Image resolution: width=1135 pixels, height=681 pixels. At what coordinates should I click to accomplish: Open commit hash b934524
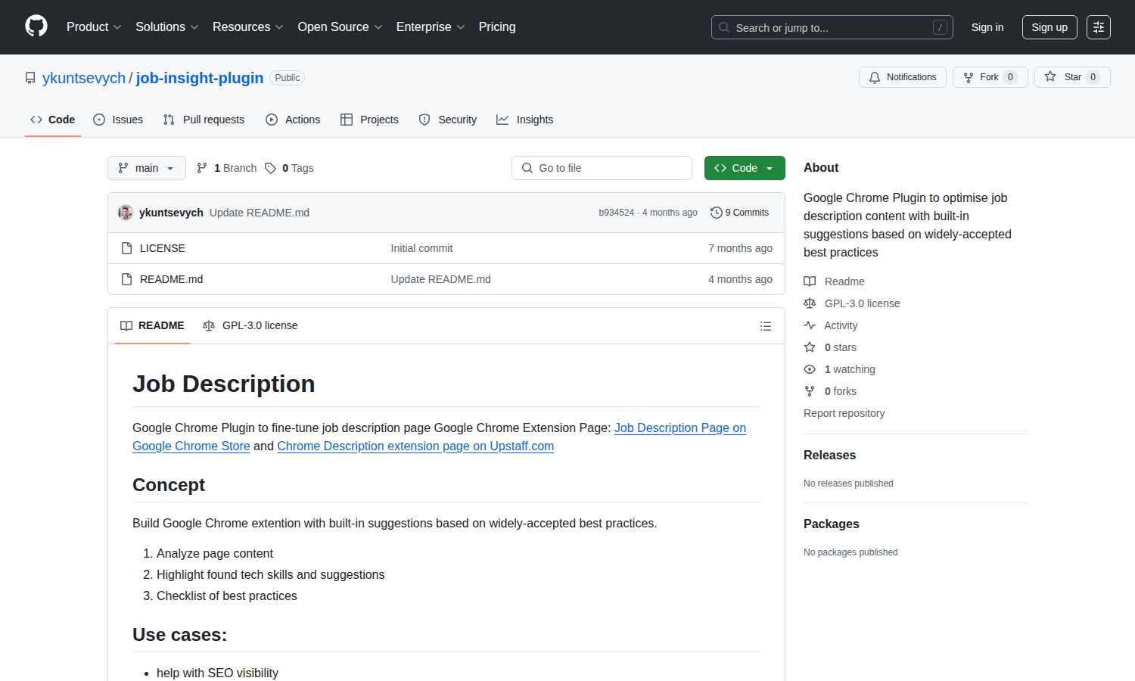(x=617, y=213)
